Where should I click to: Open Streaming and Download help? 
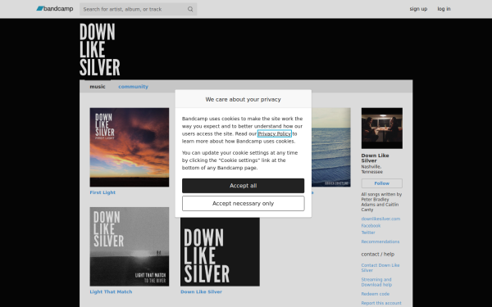click(376, 282)
